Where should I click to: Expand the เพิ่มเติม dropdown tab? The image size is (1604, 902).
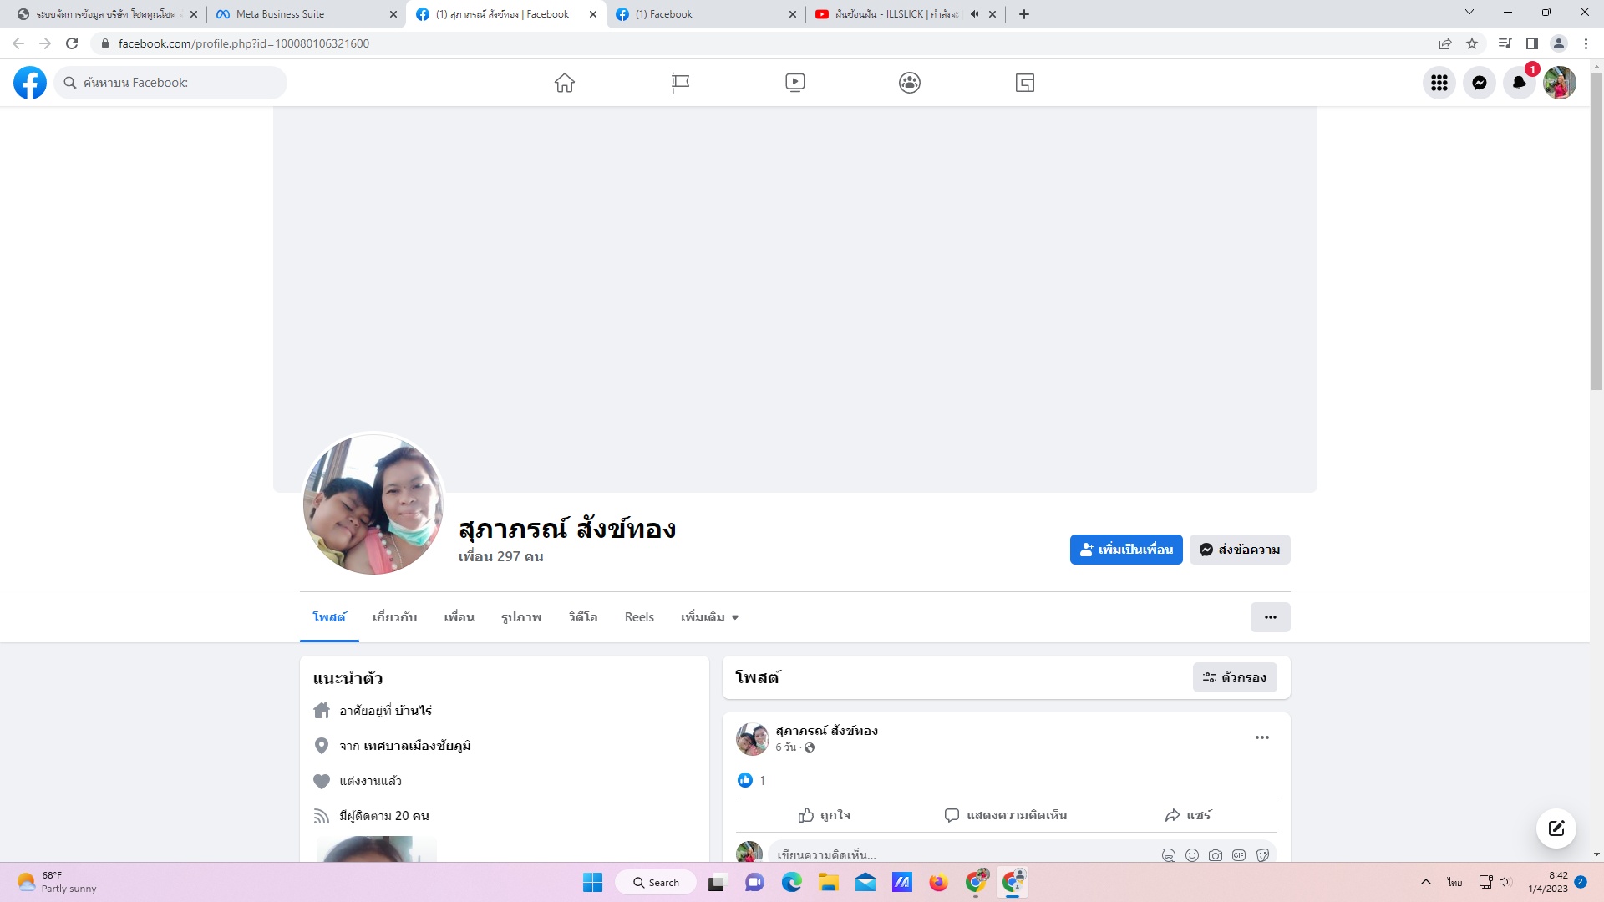[x=709, y=617]
